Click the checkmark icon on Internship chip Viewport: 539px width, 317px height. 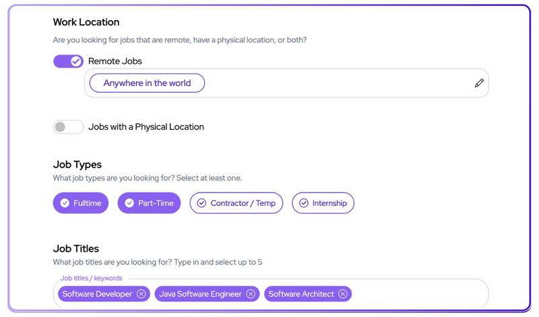click(x=303, y=203)
